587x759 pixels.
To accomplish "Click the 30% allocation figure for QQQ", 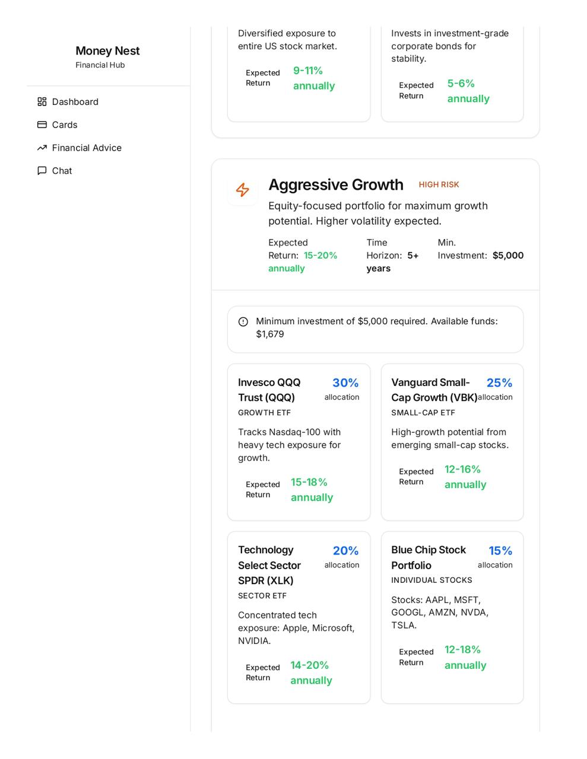I will click(345, 383).
